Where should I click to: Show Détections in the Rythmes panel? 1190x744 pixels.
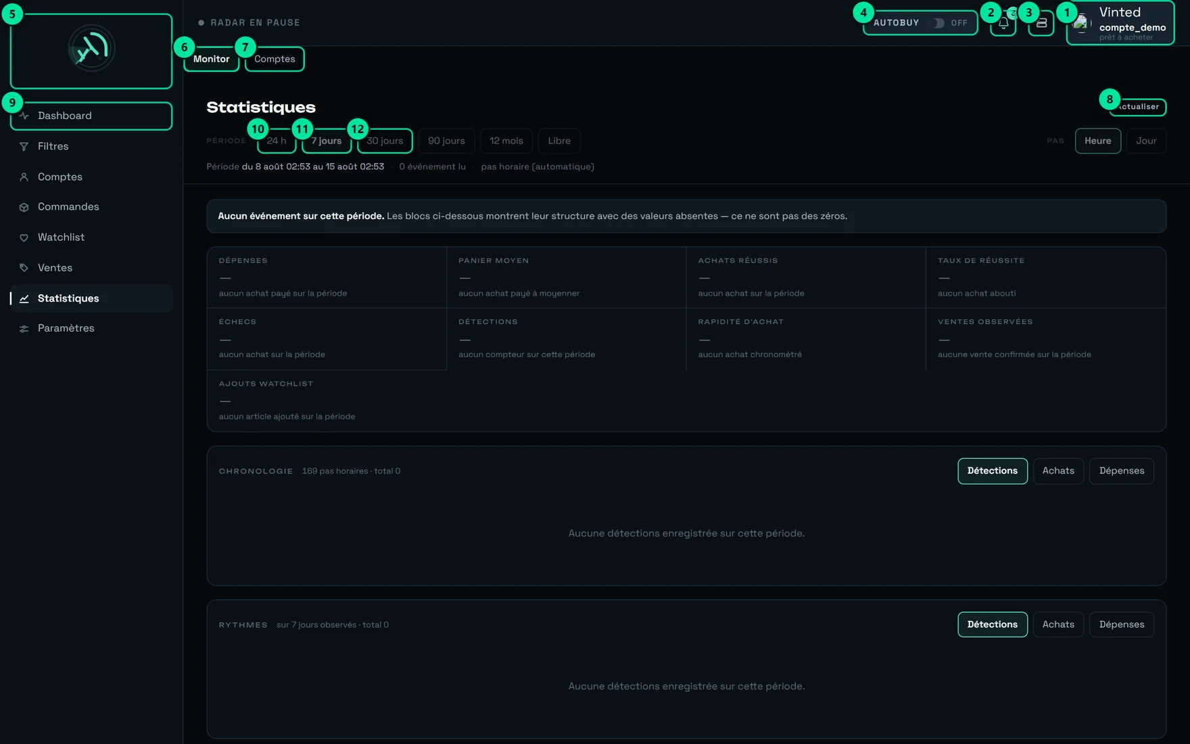pos(993,624)
